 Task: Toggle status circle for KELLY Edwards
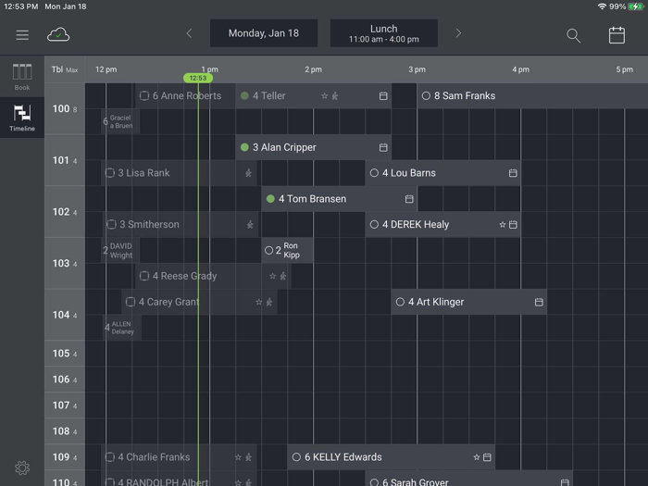click(x=296, y=457)
